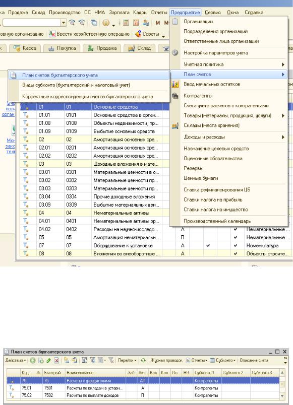Open the Сервис menu
Viewport: 293px width, 405px height.
[x=213, y=13]
